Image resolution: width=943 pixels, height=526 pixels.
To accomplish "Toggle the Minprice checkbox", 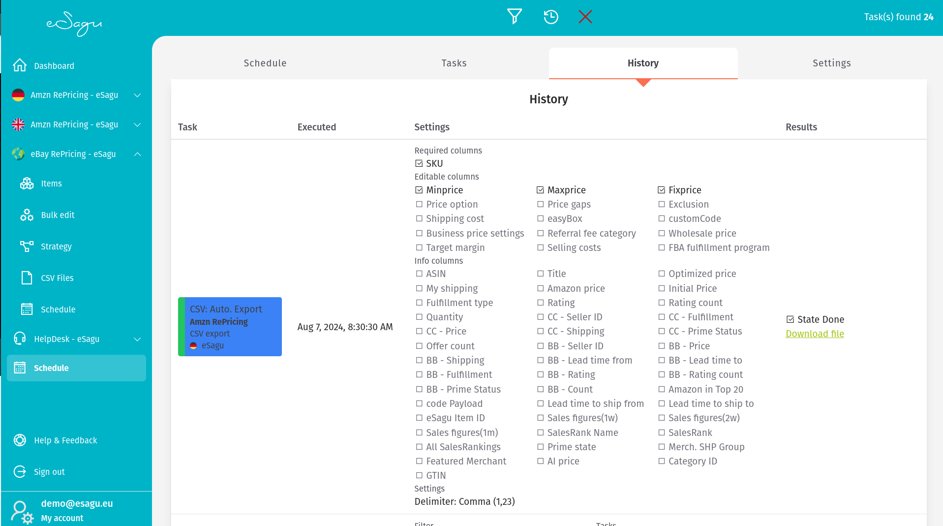I will pyautogui.click(x=419, y=190).
